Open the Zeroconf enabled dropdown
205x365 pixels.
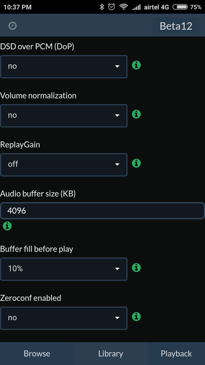pyautogui.click(x=64, y=318)
